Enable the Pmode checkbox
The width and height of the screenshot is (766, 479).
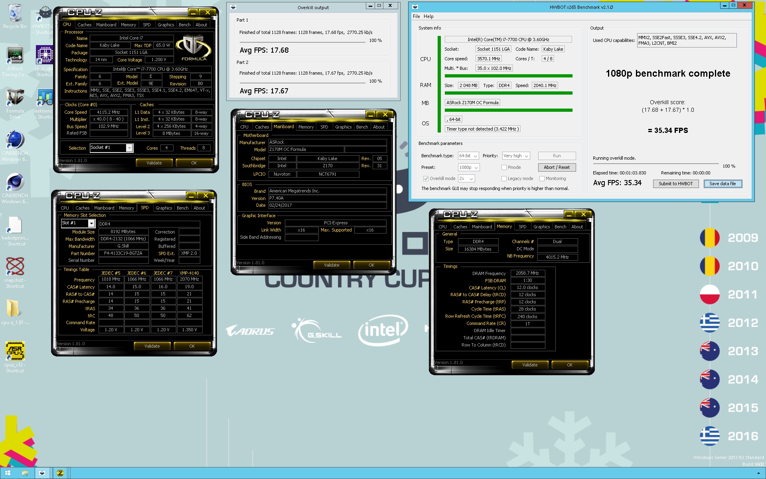(x=504, y=167)
